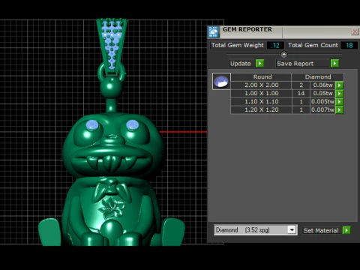This screenshot has width=360, height=270.
Task: Click the 0.007tw weight cell
Action: coord(322,110)
